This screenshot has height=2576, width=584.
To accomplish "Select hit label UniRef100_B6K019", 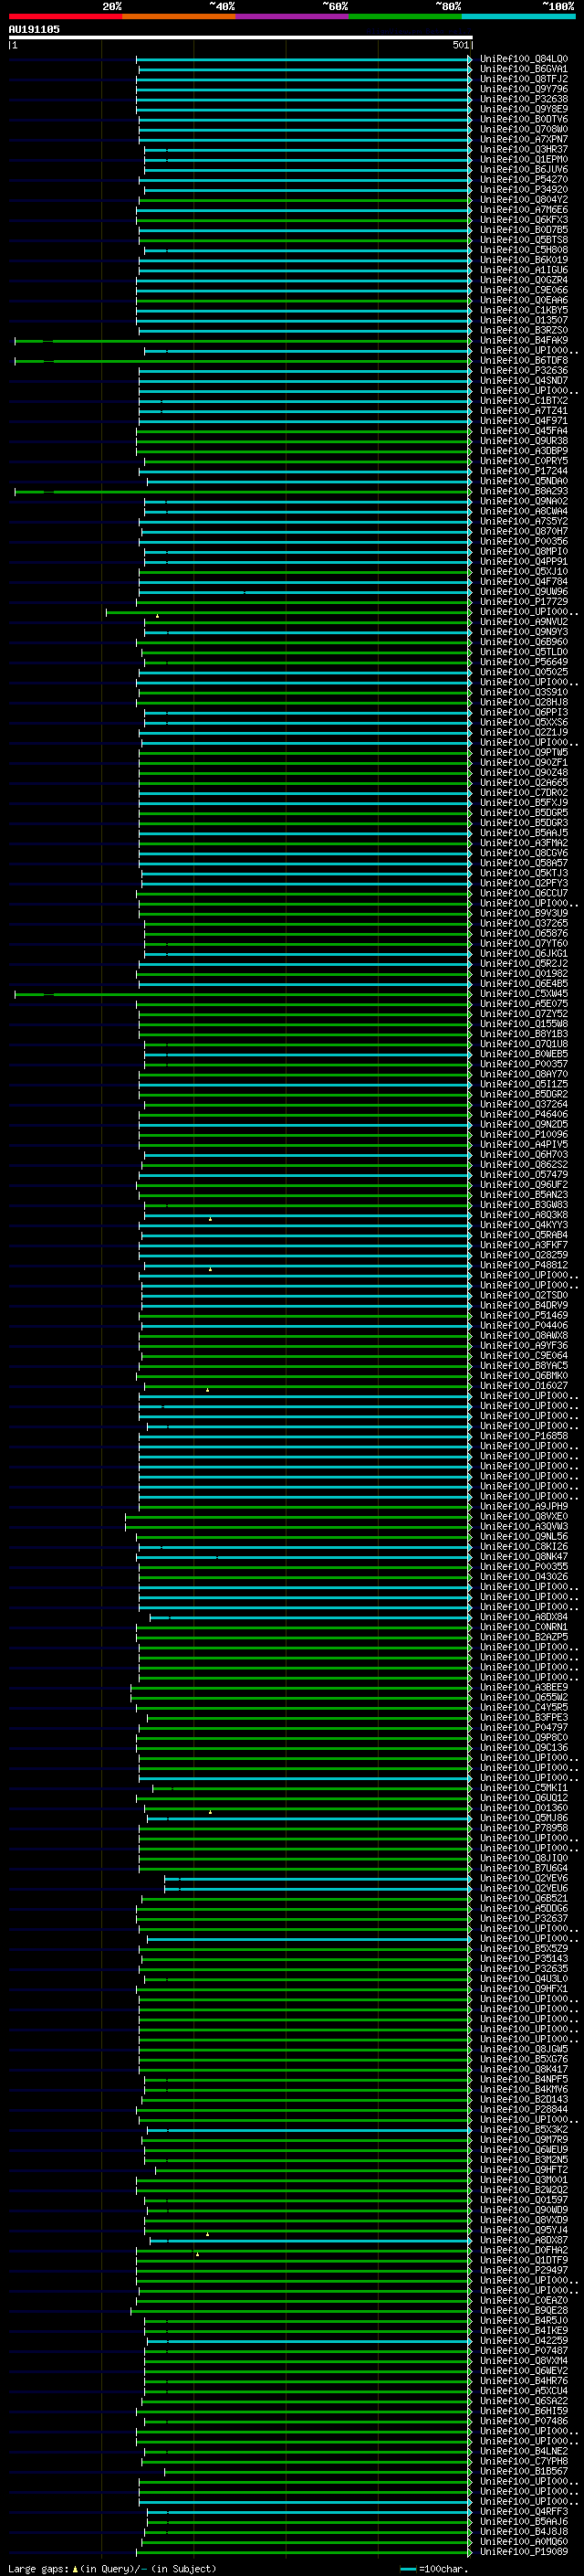I will (524, 260).
